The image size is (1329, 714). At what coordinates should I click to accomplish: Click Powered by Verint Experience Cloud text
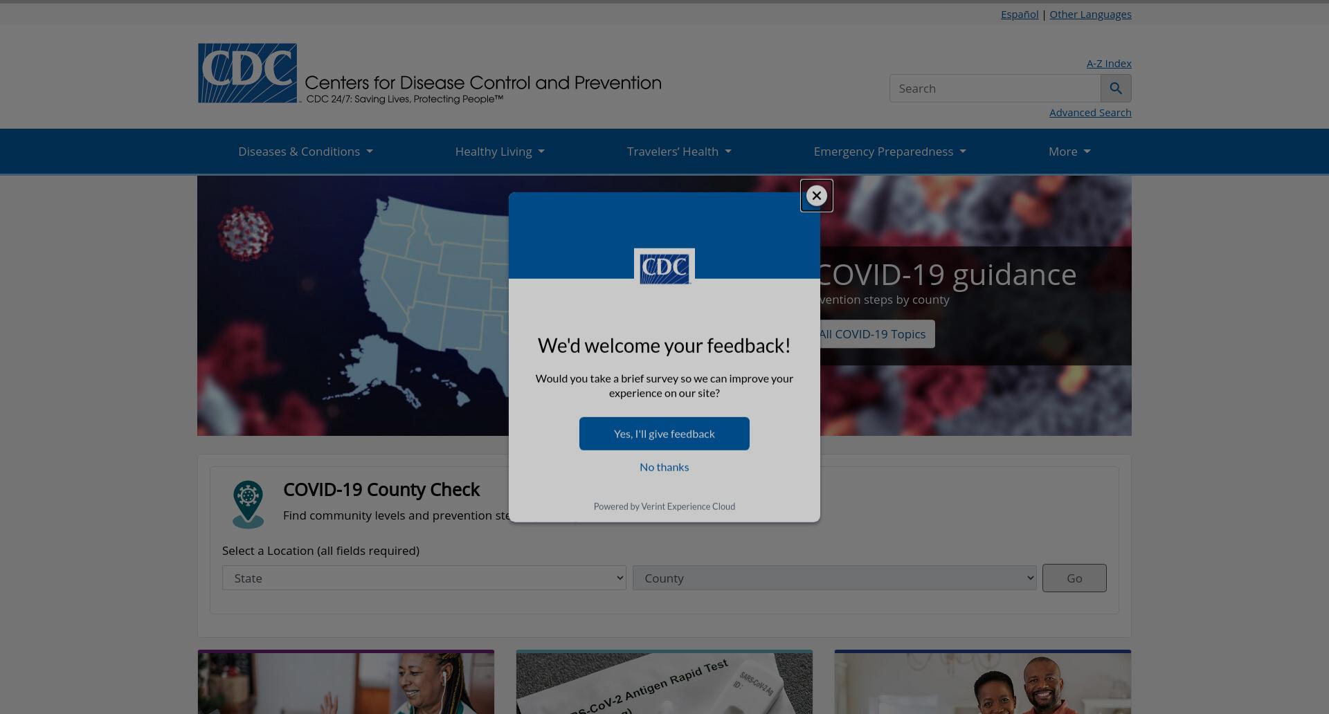(x=664, y=506)
